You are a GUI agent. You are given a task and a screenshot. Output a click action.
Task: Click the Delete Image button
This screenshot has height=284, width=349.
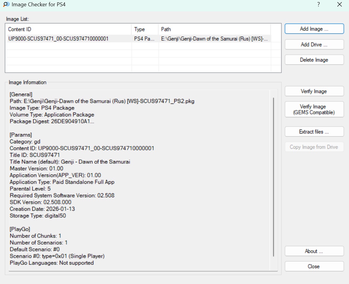point(314,60)
